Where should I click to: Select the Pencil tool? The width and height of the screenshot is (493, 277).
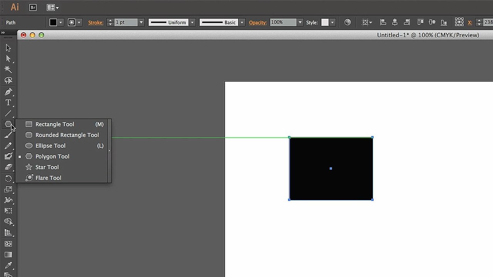tap(8, 146)
